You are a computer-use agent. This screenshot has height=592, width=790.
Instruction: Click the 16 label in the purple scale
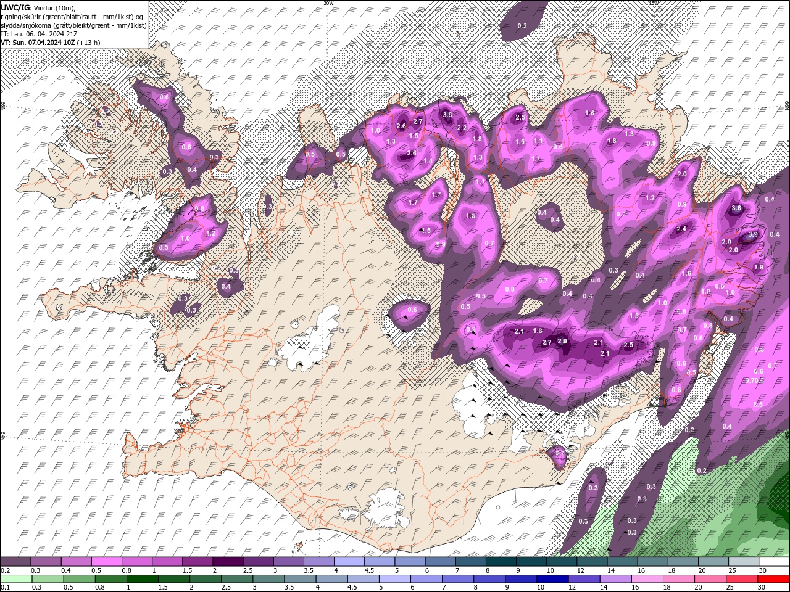tap(641, 570)
